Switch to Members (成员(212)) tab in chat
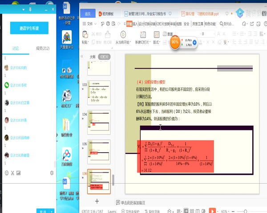The image size is (267, 213). [x=43, y=48]
